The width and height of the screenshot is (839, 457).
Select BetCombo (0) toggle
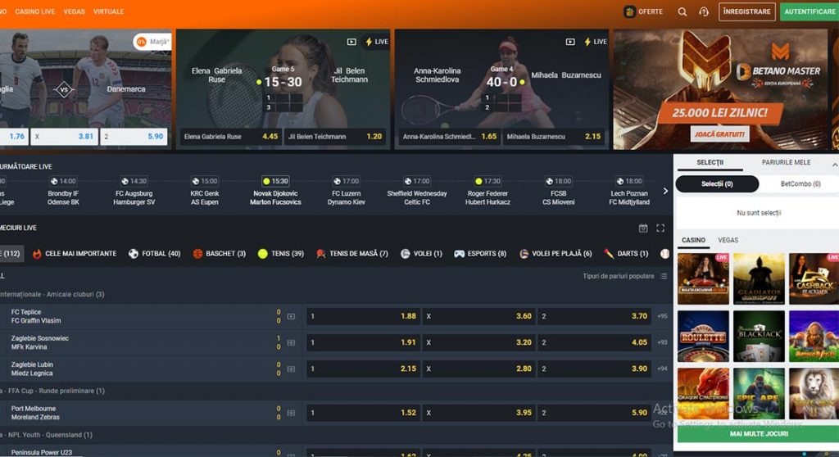tap(800, 184)
